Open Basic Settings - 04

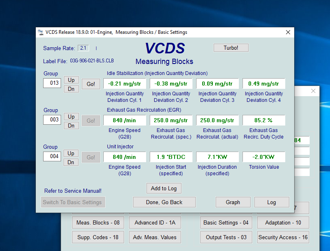point(226,223)
